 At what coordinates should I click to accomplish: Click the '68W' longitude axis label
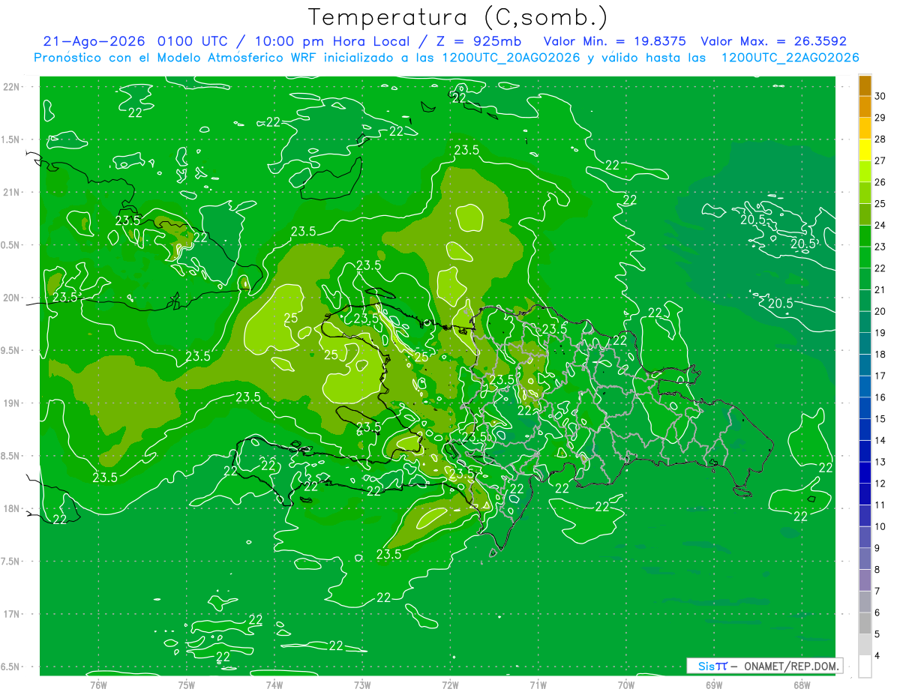click(x=801, y=685)
